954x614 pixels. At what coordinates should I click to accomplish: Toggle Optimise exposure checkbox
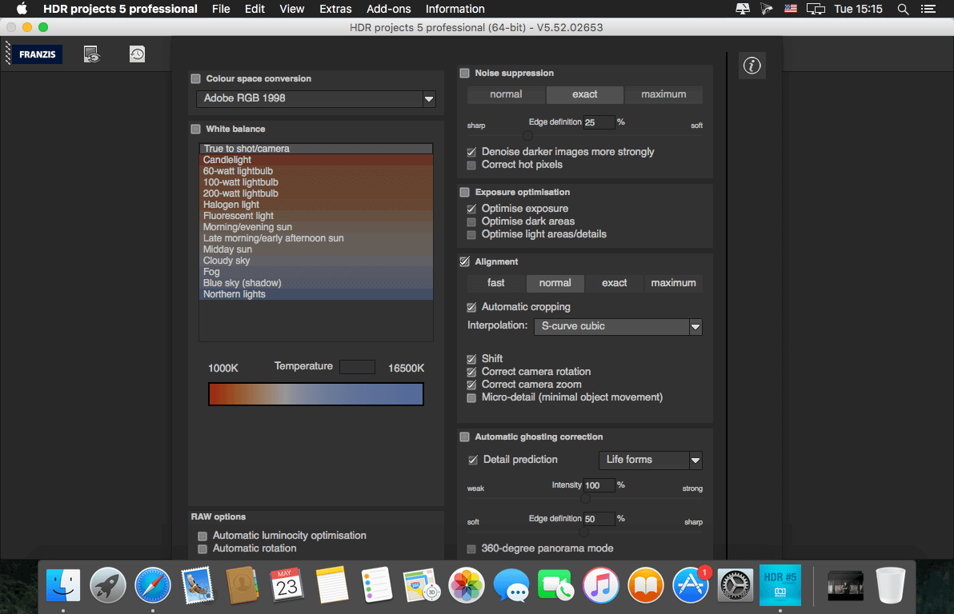click(x=471, y=209)
